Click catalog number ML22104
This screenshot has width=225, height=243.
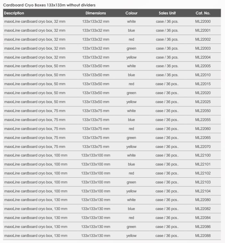203,191
